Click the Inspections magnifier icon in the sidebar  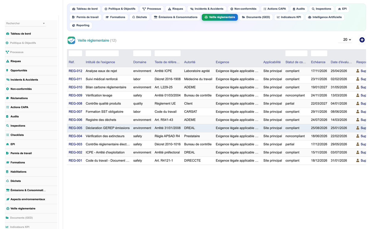[7, 126]
